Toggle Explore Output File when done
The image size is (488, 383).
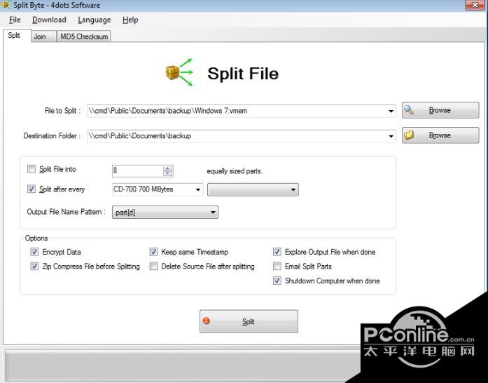click(x=277, y=252)
